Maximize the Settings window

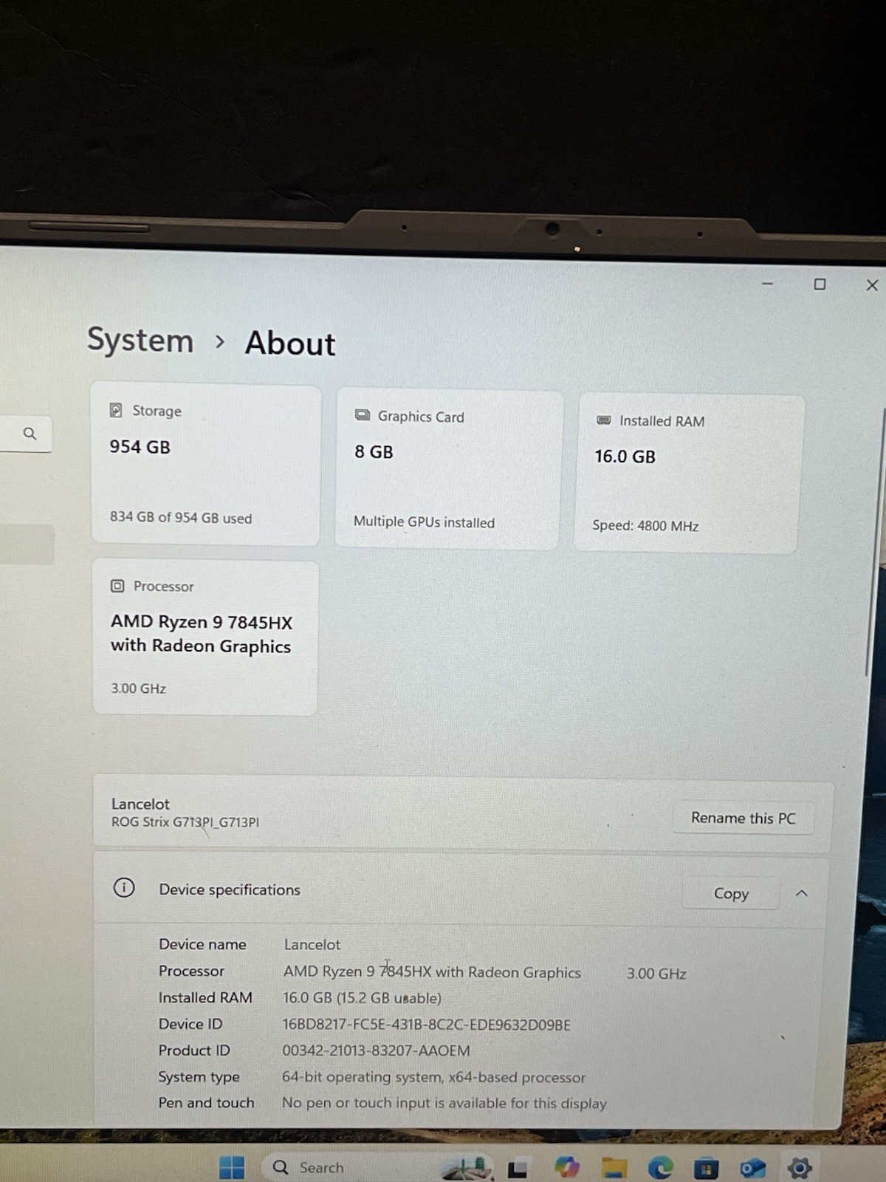point(820,284)
